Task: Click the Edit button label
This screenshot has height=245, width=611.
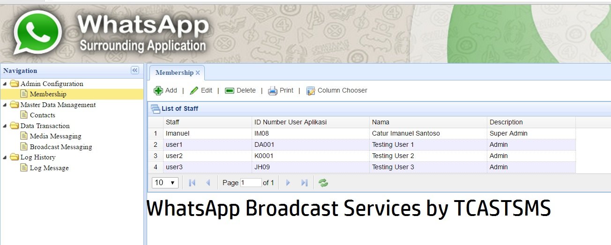Action: tap(207, 91)
